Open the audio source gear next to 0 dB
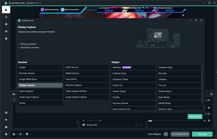 pos(209,108)
